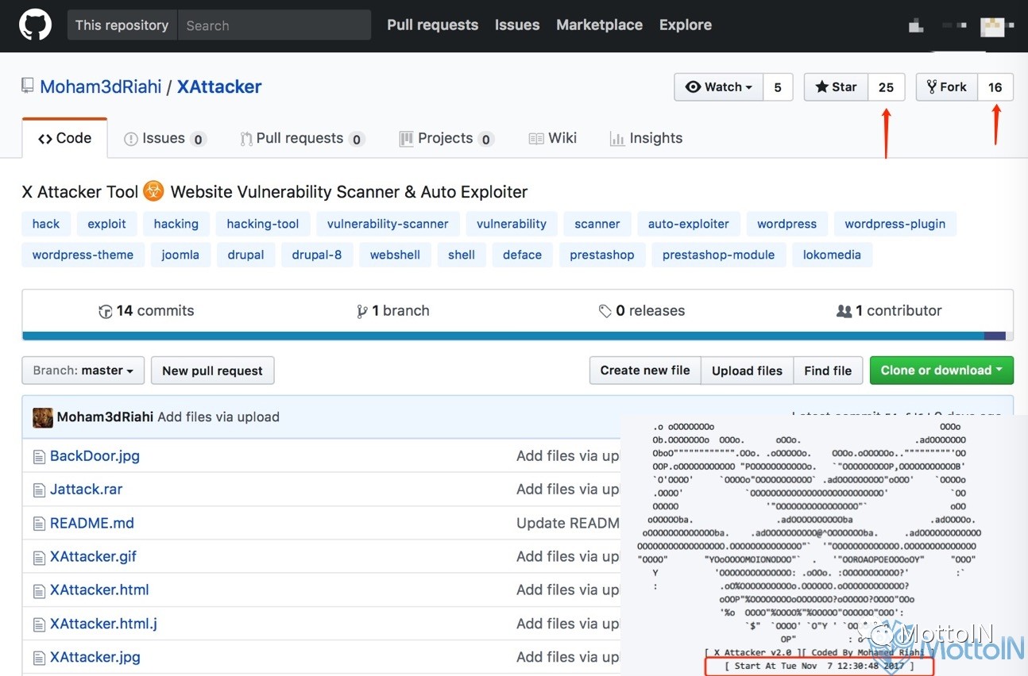
Task: Open the README.md file
Action: pyautogui.click(x=92, y=524)
